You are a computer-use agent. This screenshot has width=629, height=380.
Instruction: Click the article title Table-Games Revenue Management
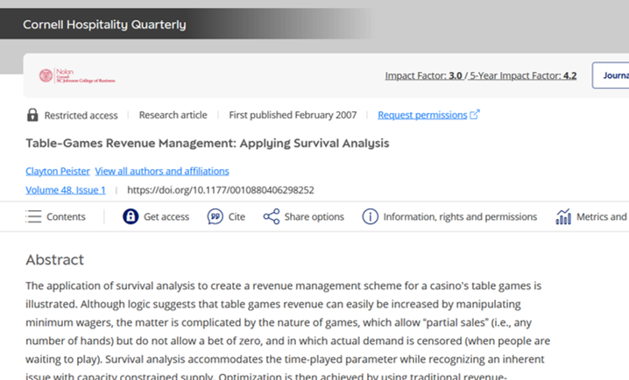208,143
